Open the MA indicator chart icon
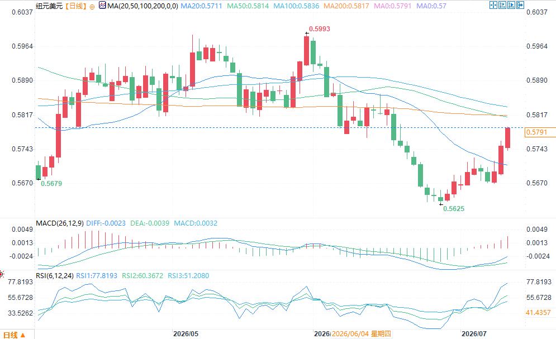556x339 pixels. [x=102, y=6]
